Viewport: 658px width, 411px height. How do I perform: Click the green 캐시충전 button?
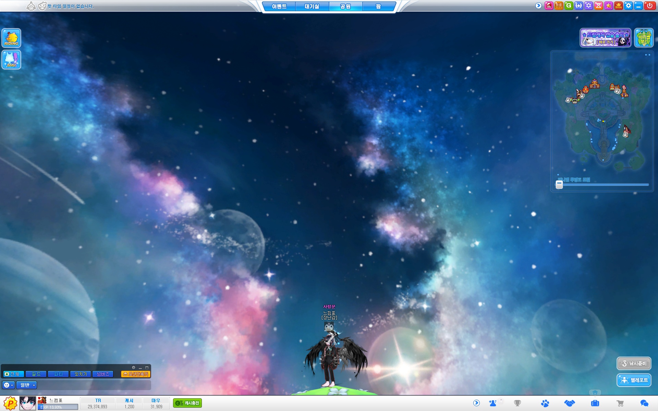[187, 403]
